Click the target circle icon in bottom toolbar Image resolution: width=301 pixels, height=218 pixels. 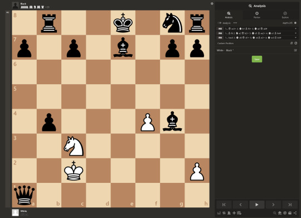click(x=285, y=213)
